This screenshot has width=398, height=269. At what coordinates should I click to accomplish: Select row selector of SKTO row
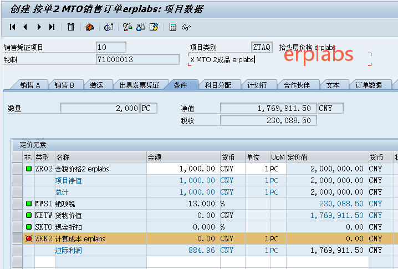[17, 227]
